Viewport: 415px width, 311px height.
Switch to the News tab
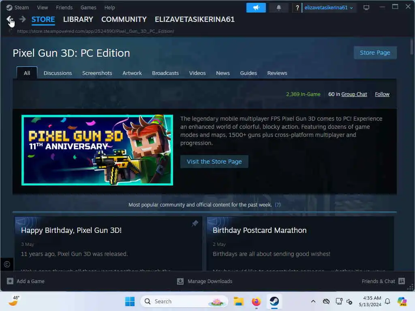tap(223, 73)
